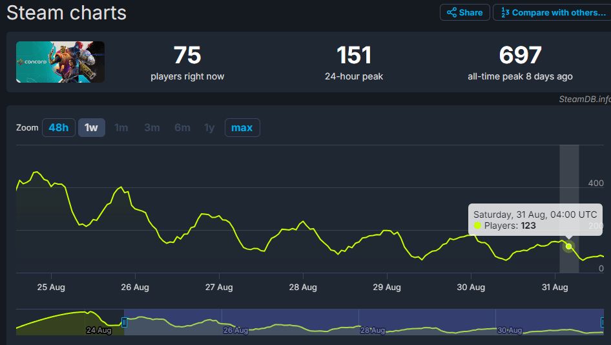
Task: Click left handle of the navigator range
Action: click(124, 322)
